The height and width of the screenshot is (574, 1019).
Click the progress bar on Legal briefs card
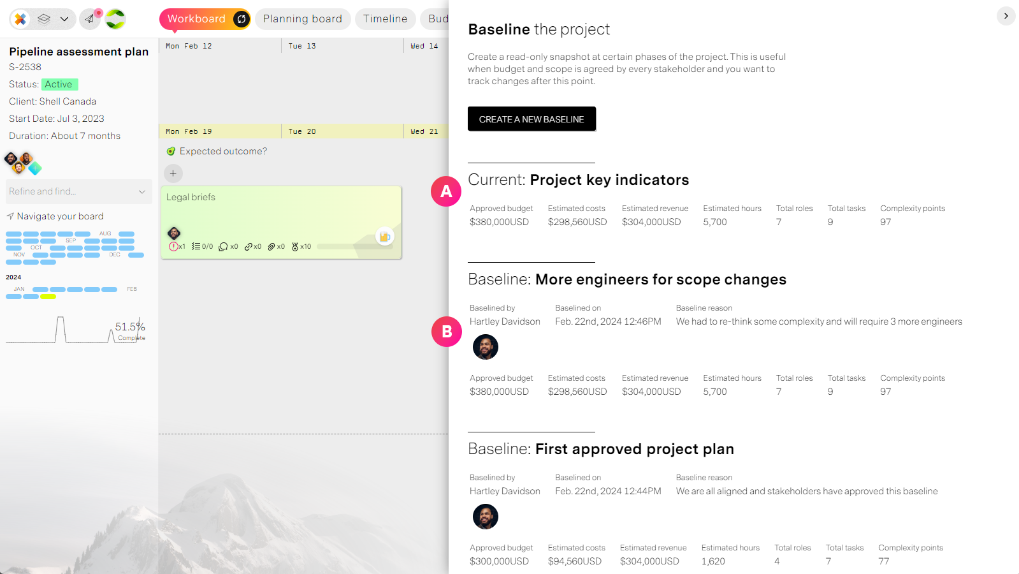[x=354, y=246]
